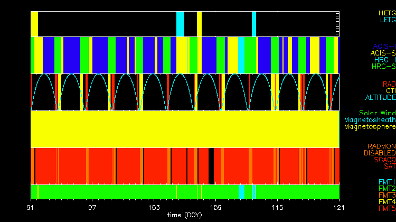396x222 pixels.
Task: Click the 109 tick label on time axis
Action: [x=215, y=206]
